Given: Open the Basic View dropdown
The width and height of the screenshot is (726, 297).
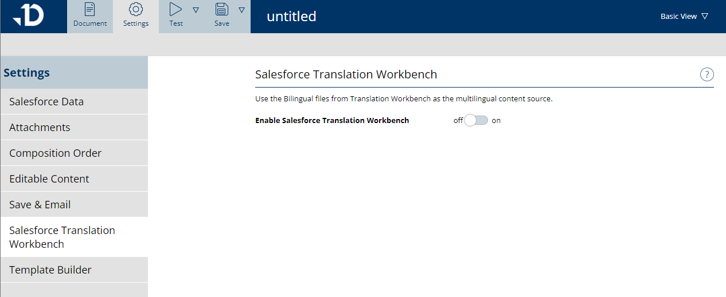Looking at the screenshot, I should pos(684,17).
